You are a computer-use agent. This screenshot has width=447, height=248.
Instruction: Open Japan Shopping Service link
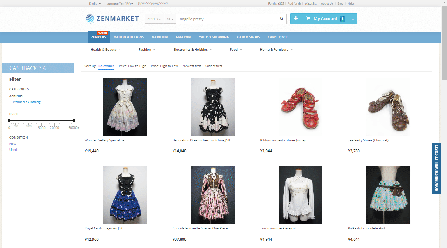[x=153, y=3]
